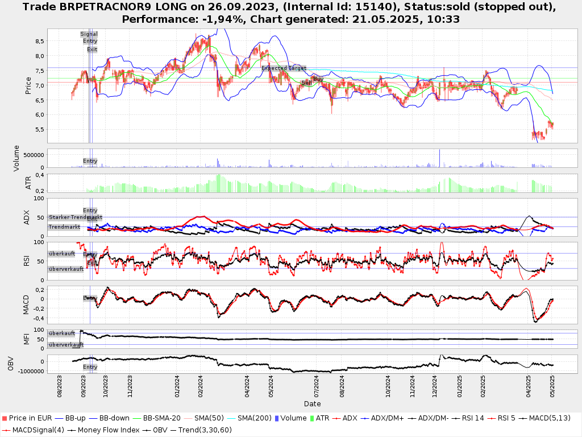This screenshot has height=437, width=582.
Task: Click the überverkauft label in the MFI panel
Action: click(62, 345)
